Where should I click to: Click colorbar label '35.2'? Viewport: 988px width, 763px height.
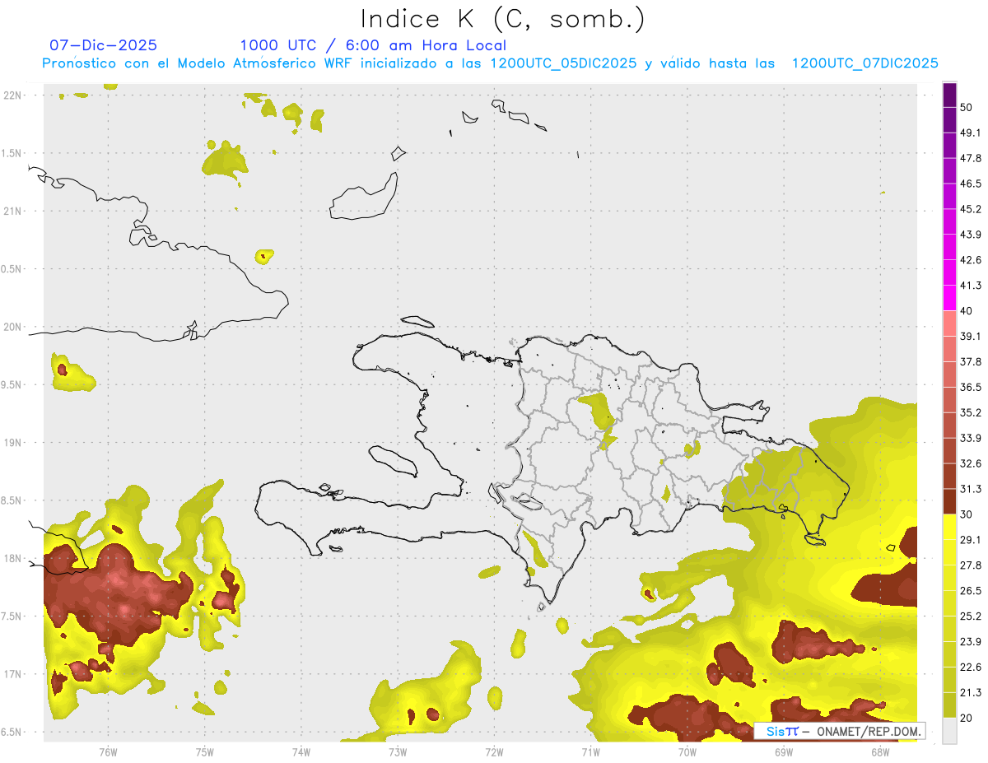pos(971,412)
